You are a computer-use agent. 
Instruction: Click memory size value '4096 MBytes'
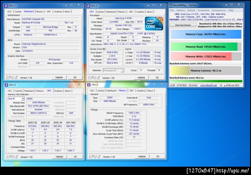click(110, 101)
